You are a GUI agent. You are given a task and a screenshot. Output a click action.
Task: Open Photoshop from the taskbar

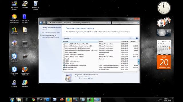[x=48, y=100]
